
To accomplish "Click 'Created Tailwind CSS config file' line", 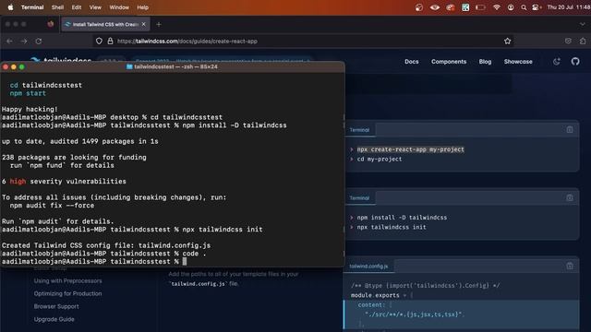I will [x=106, y=245].
